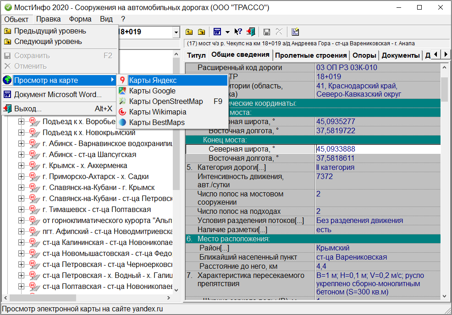Select г. Славянск-на-Кубани - г. Крымск tree item

pyautogui.click(x=98, y=188)
